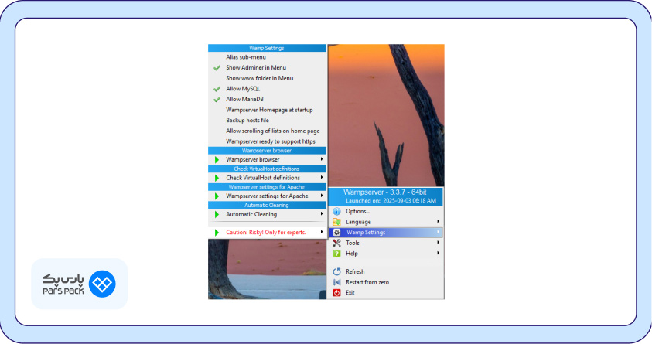Choose Refresh from the tray menu

tap(385, 271)
